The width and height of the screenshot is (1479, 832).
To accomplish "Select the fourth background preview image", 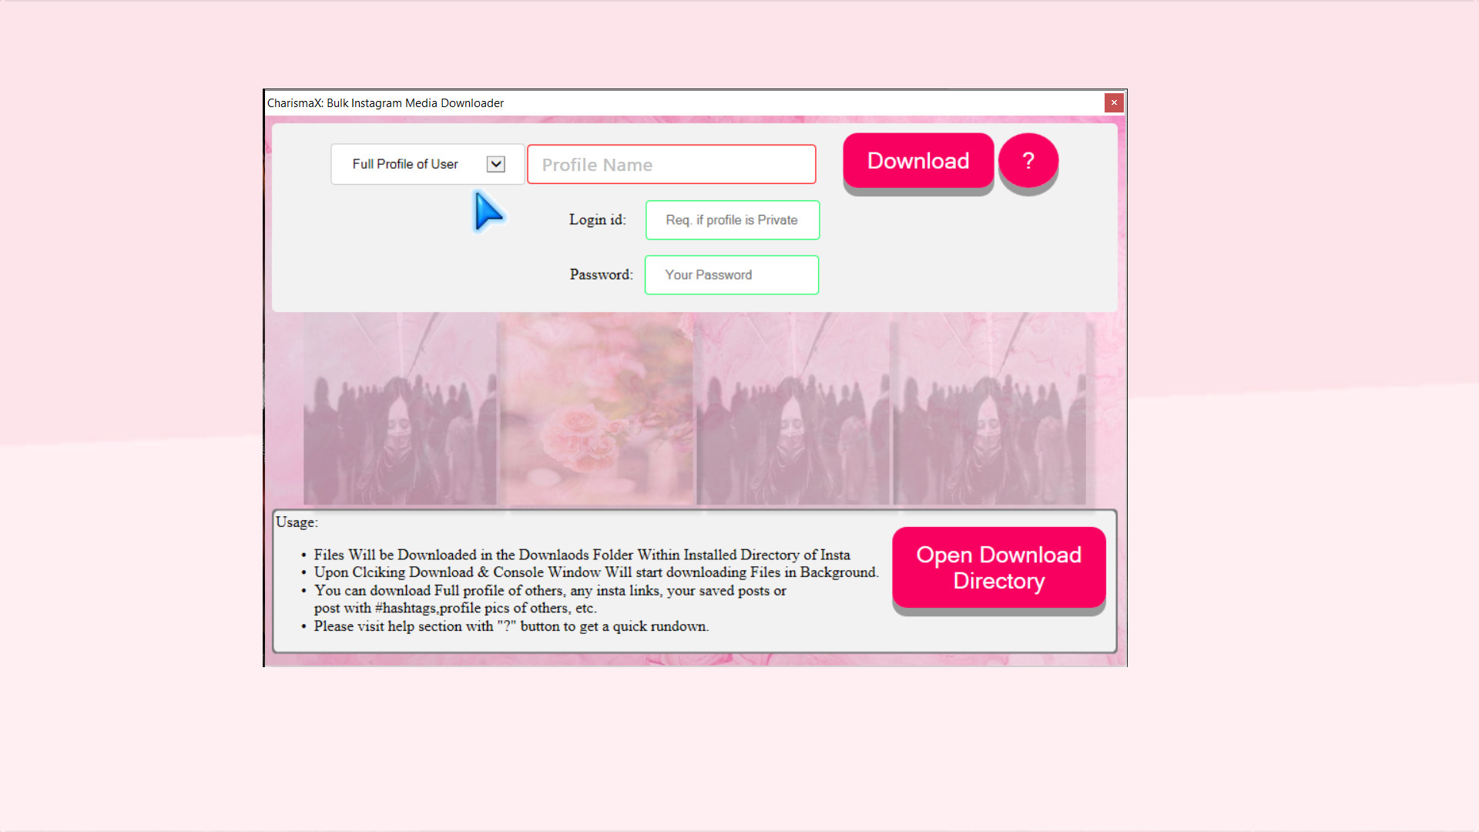I will point(990,408).
